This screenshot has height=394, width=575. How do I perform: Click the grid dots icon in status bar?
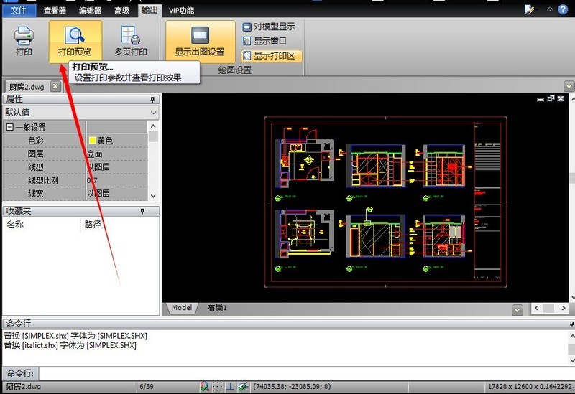click(x=218, y=386)
